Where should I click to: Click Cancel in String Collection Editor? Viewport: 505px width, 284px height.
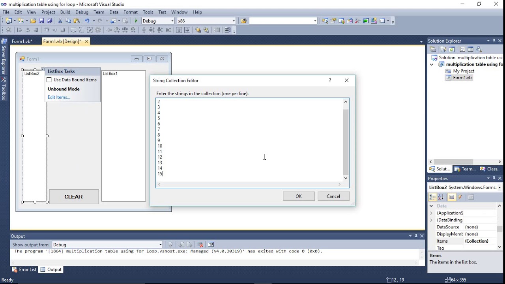point(333,196)
